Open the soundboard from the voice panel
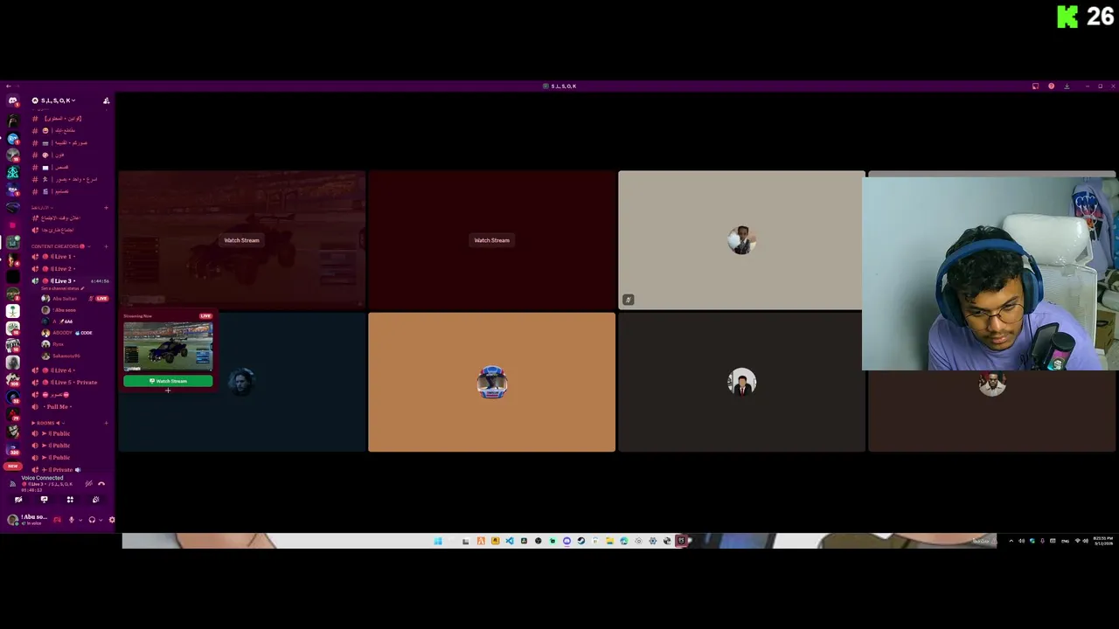 point(95,500)
